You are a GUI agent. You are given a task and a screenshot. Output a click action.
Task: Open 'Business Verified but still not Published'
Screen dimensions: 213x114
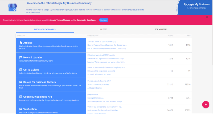[x=103, y=110]
